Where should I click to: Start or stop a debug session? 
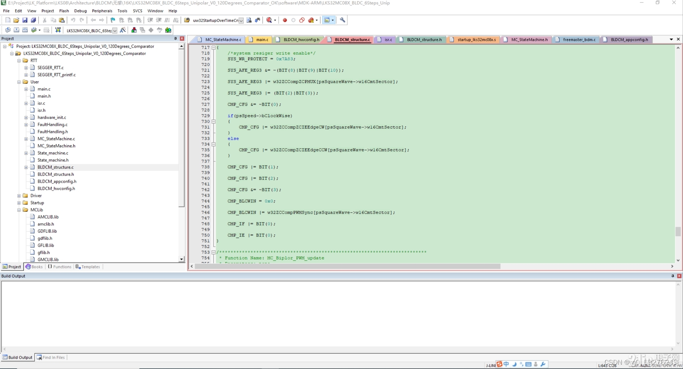(269, 20)
